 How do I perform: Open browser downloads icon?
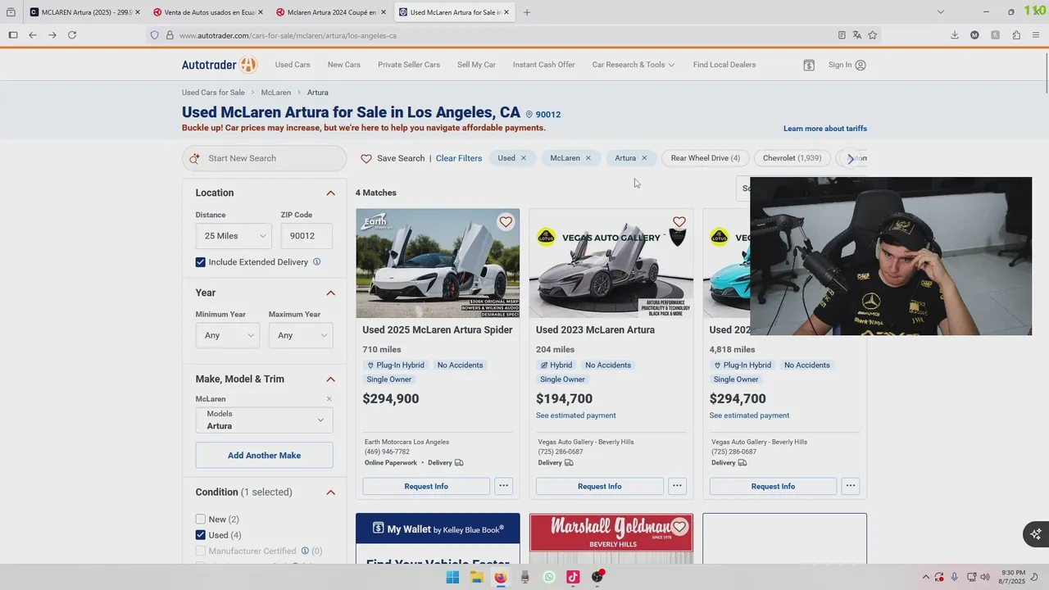pos(955,35)
